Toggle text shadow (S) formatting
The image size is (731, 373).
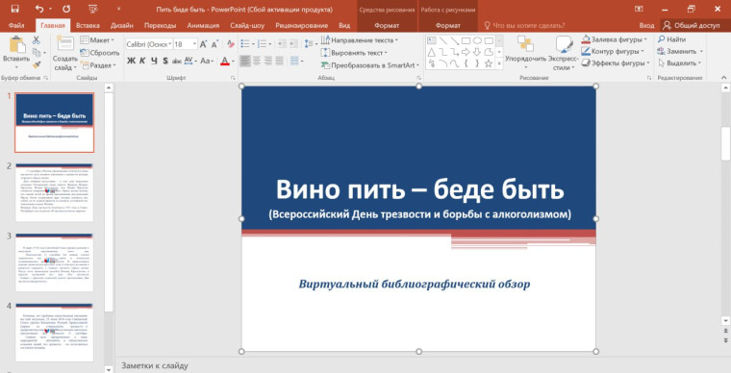(165, 61)
